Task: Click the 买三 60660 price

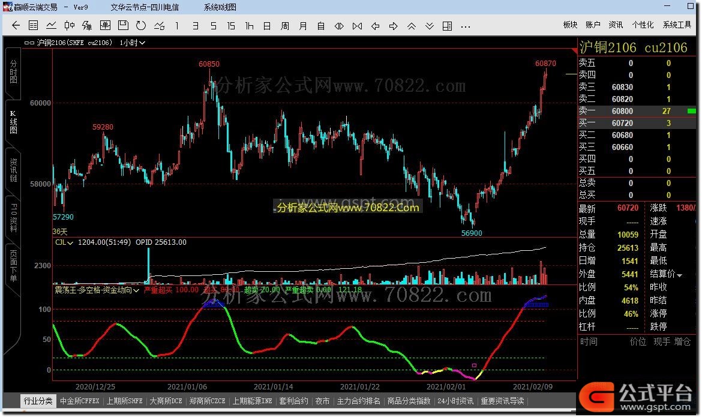Action: 622,148
